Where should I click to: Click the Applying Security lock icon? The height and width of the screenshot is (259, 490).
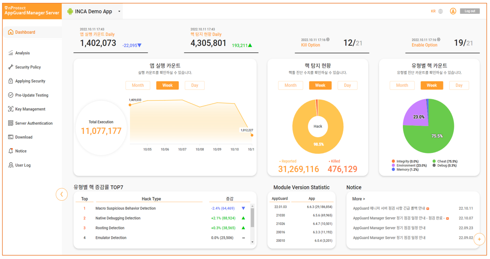pyautogui.click(x=11, y=81)
